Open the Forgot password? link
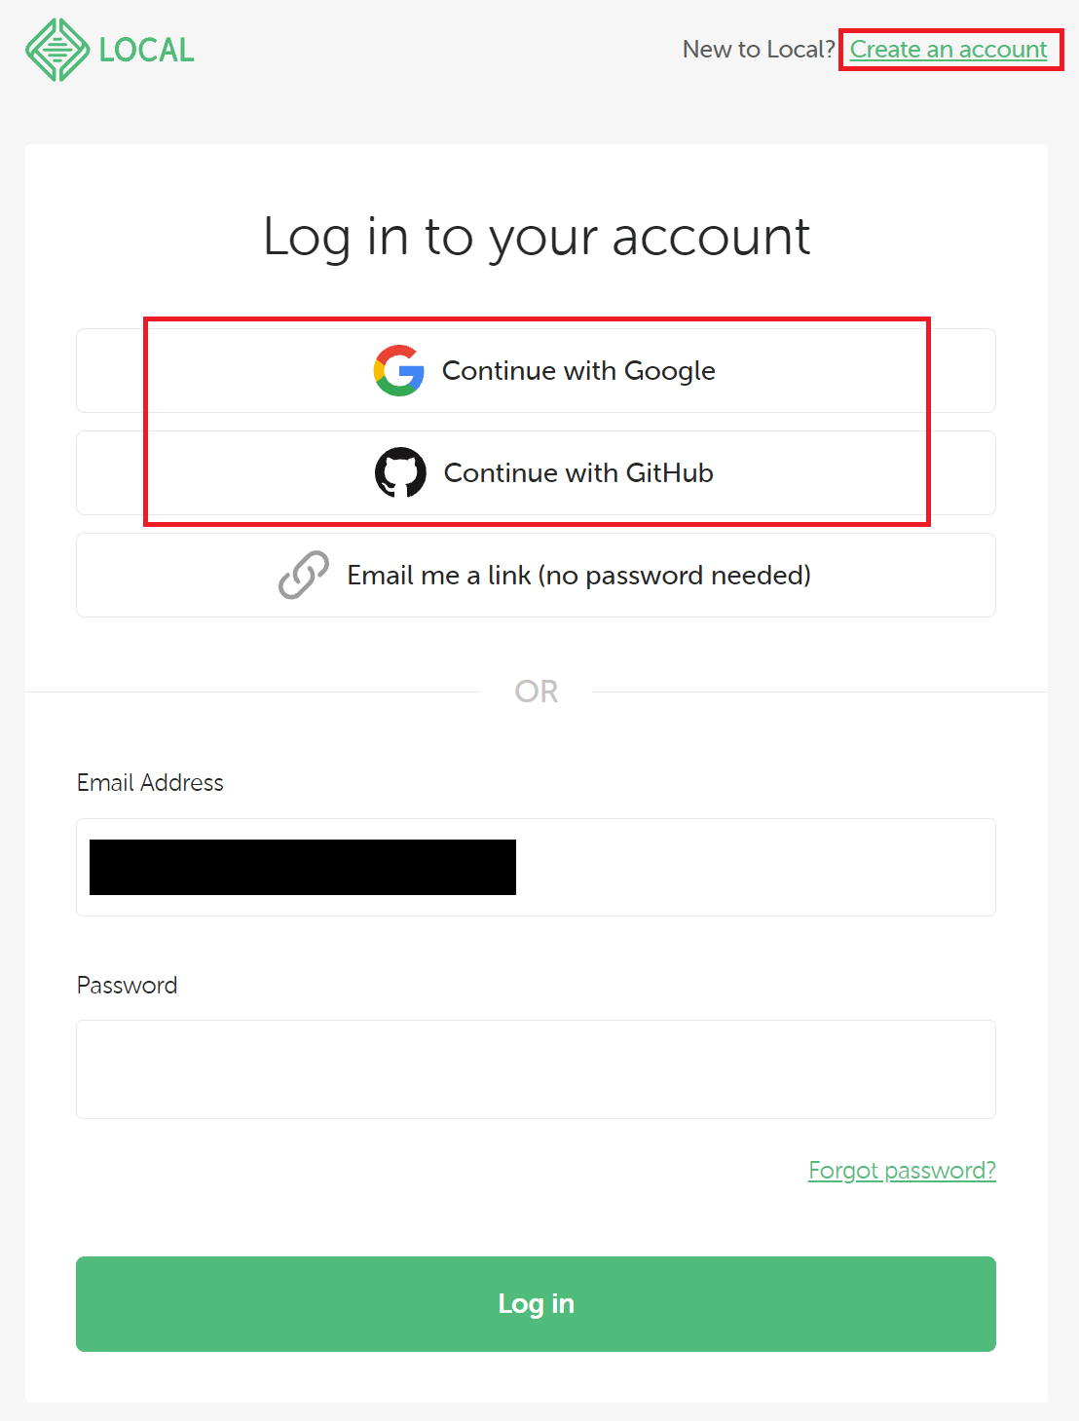This screenshot has width=1079, height=1421. [x=902, y=1170]
